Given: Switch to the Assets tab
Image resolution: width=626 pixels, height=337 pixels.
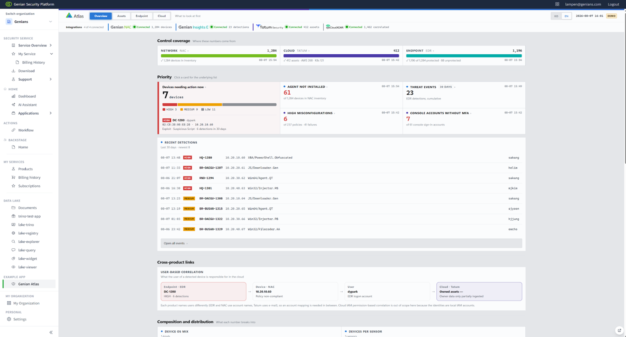Looking at the screenshot, I should click(x=121, y=16).
